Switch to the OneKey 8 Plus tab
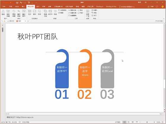166x124 pixels. 111,6
